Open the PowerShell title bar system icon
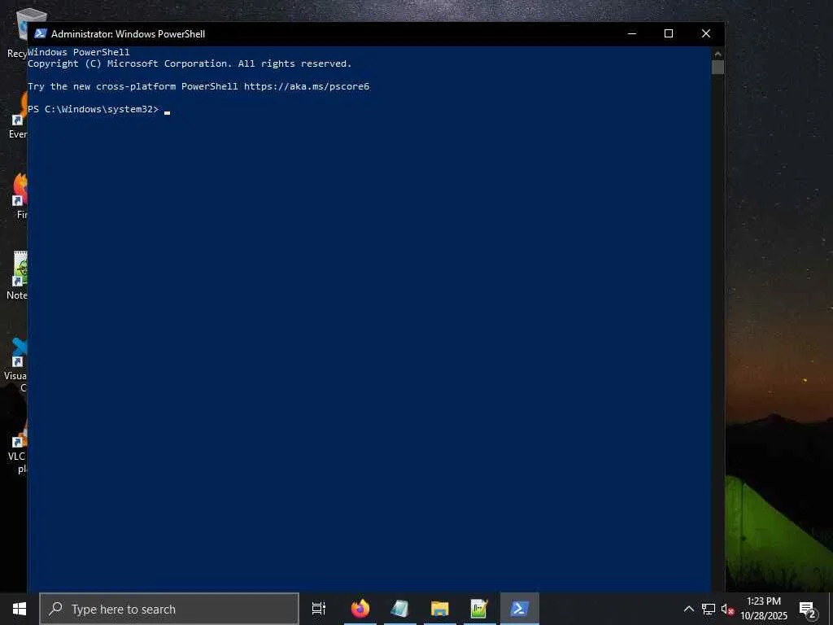 pyautogui.click(x=41, y=33)
